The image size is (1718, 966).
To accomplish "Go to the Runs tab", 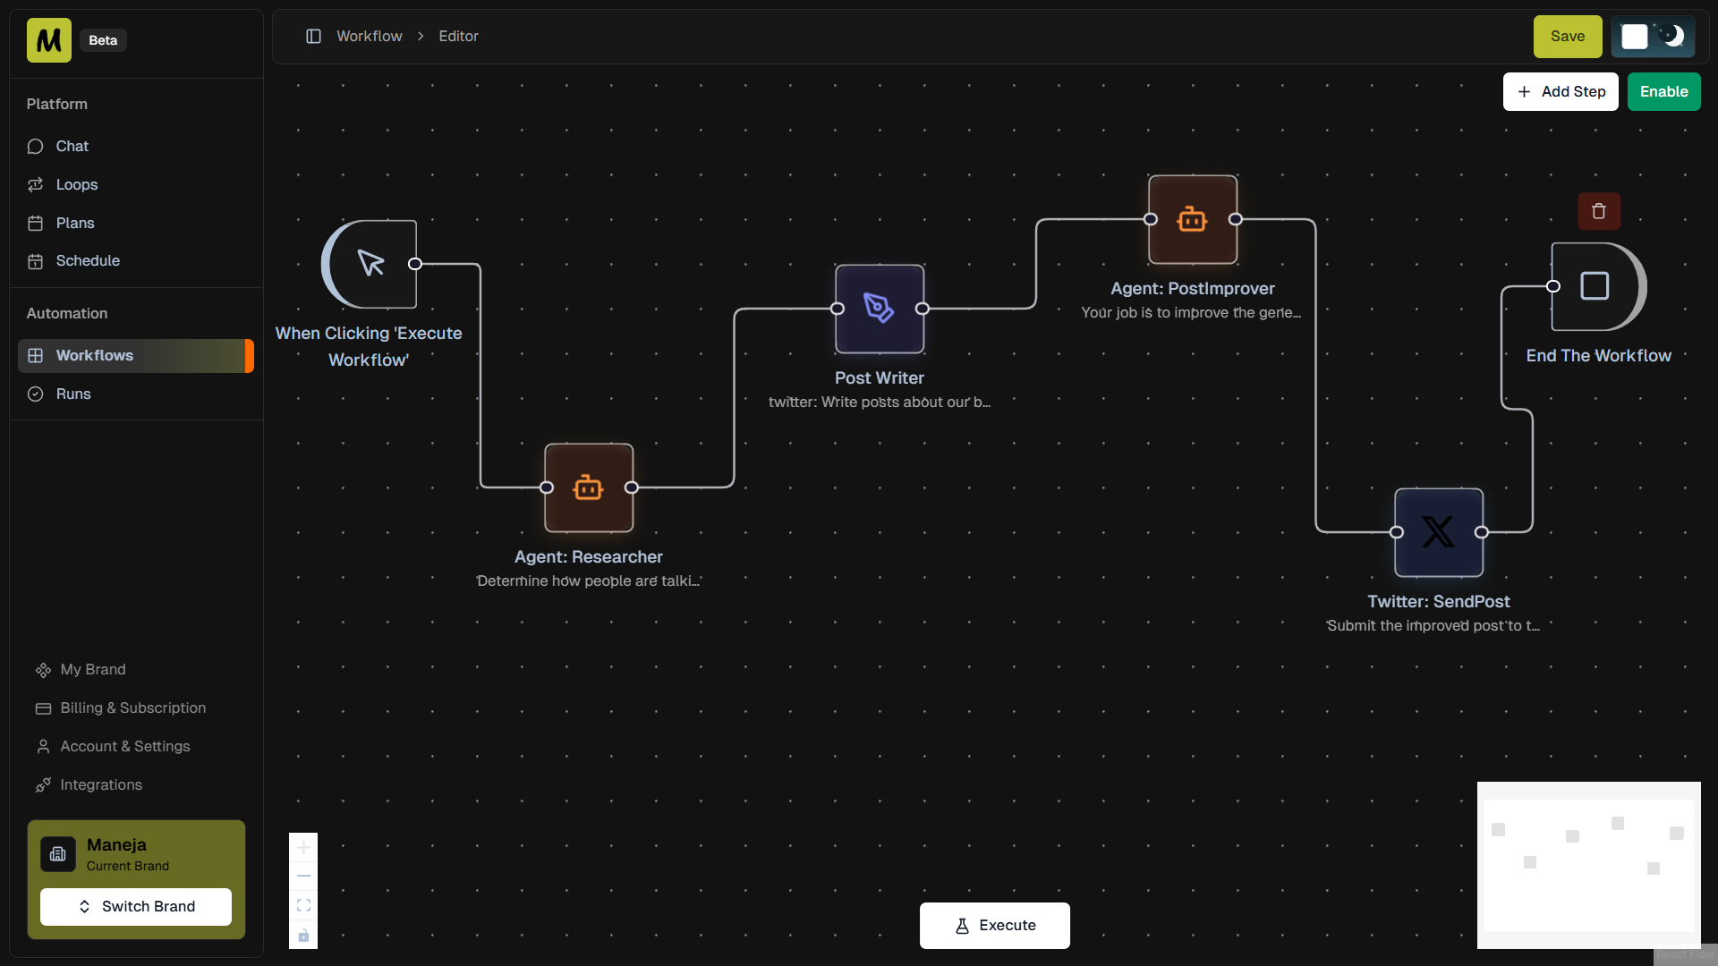I will (72, 394).
